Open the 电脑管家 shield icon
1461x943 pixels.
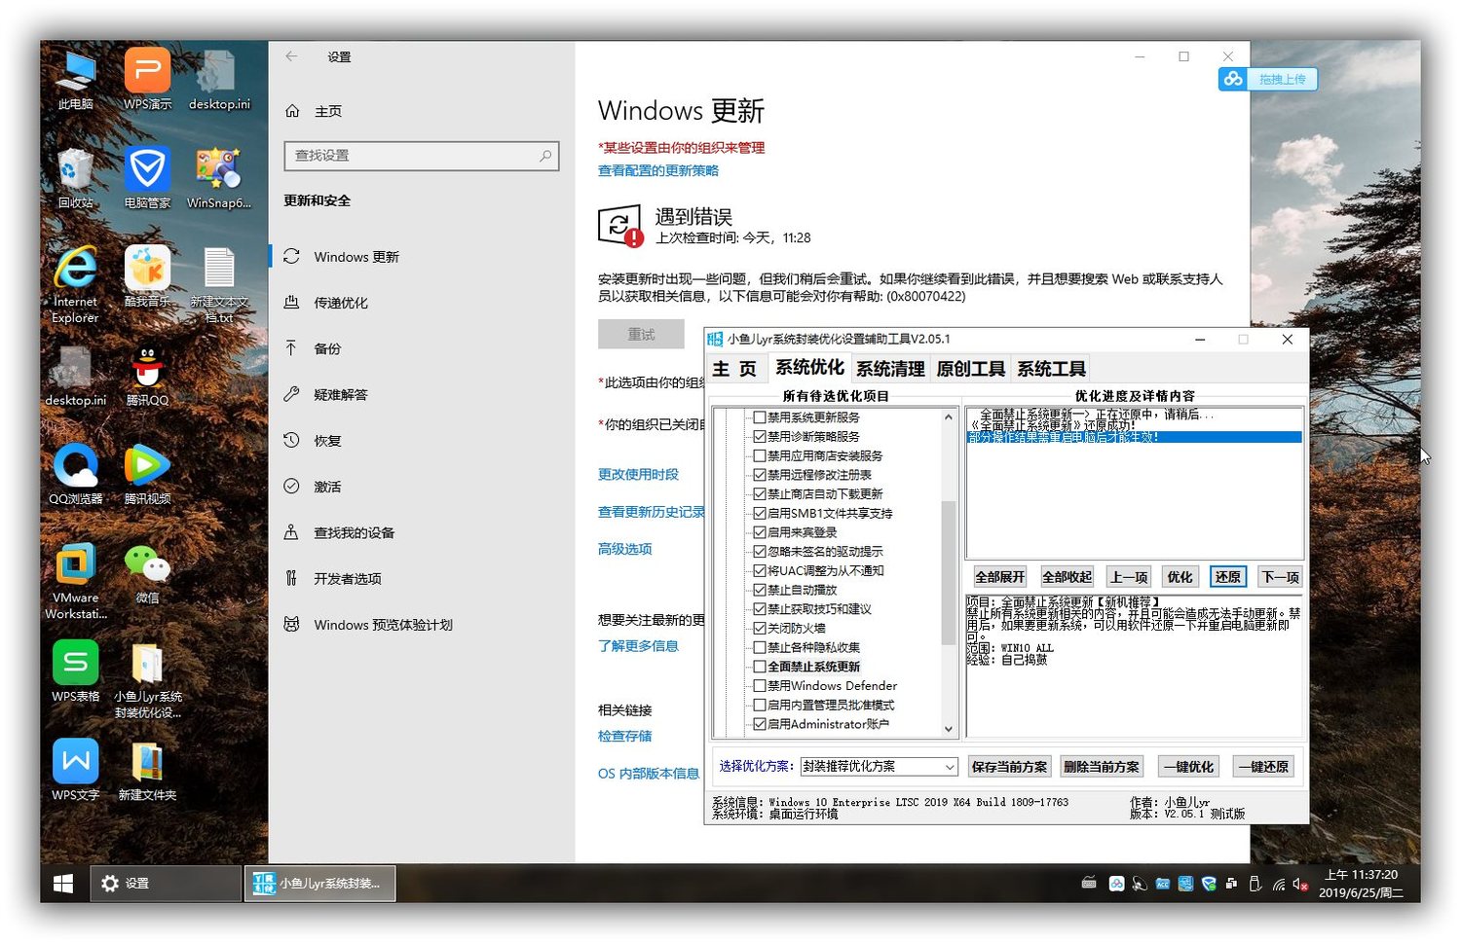(147, 171)
